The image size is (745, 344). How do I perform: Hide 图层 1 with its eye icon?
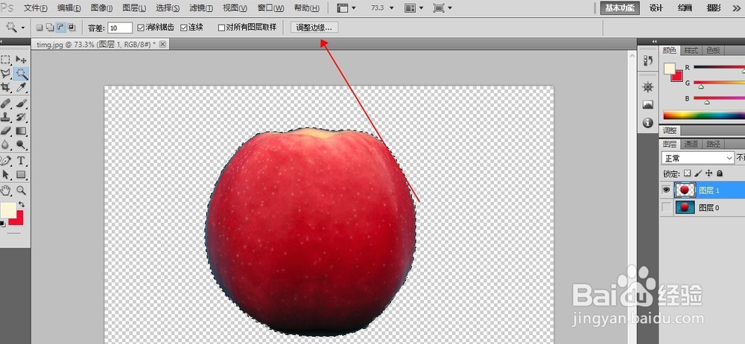[x=667, y=190]
